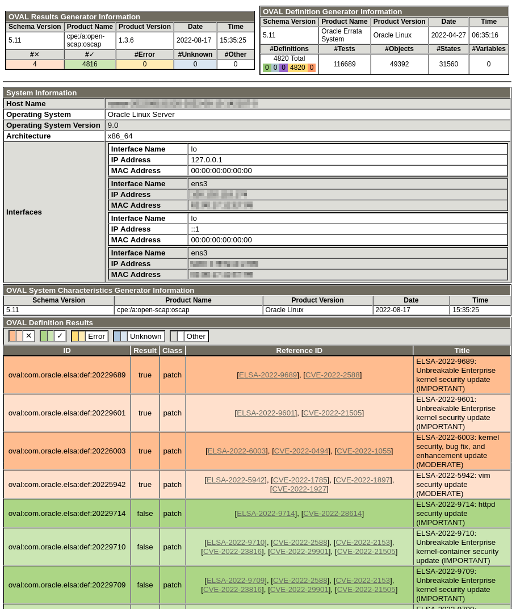This screenshot has width=516, height=609.
Task: Click the Result column header
Action: (x=145, y=351)
